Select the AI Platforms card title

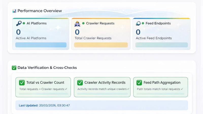point(37,23)
